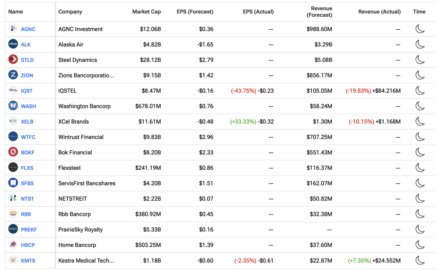Go to the KMTS ticker page
This screenshot has height=271, width=436.
pyautogui.click(x=28, y=261)
